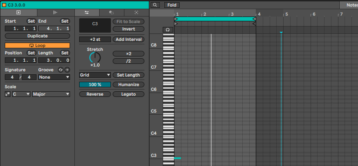Switch to the Launch settings tab
This screenshot has width=358, height=166.
56,13
